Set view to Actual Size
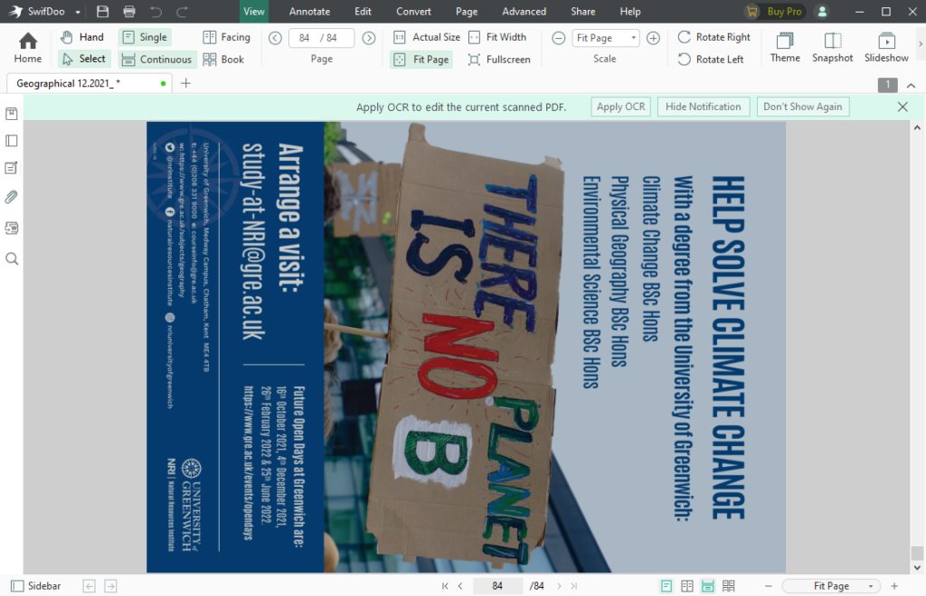 click(x=427, y=37)
